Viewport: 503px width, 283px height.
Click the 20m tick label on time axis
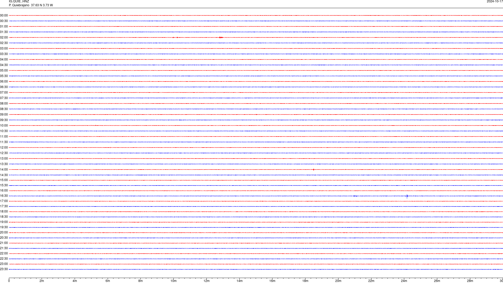pyautogui.click(x=338, y=281)
